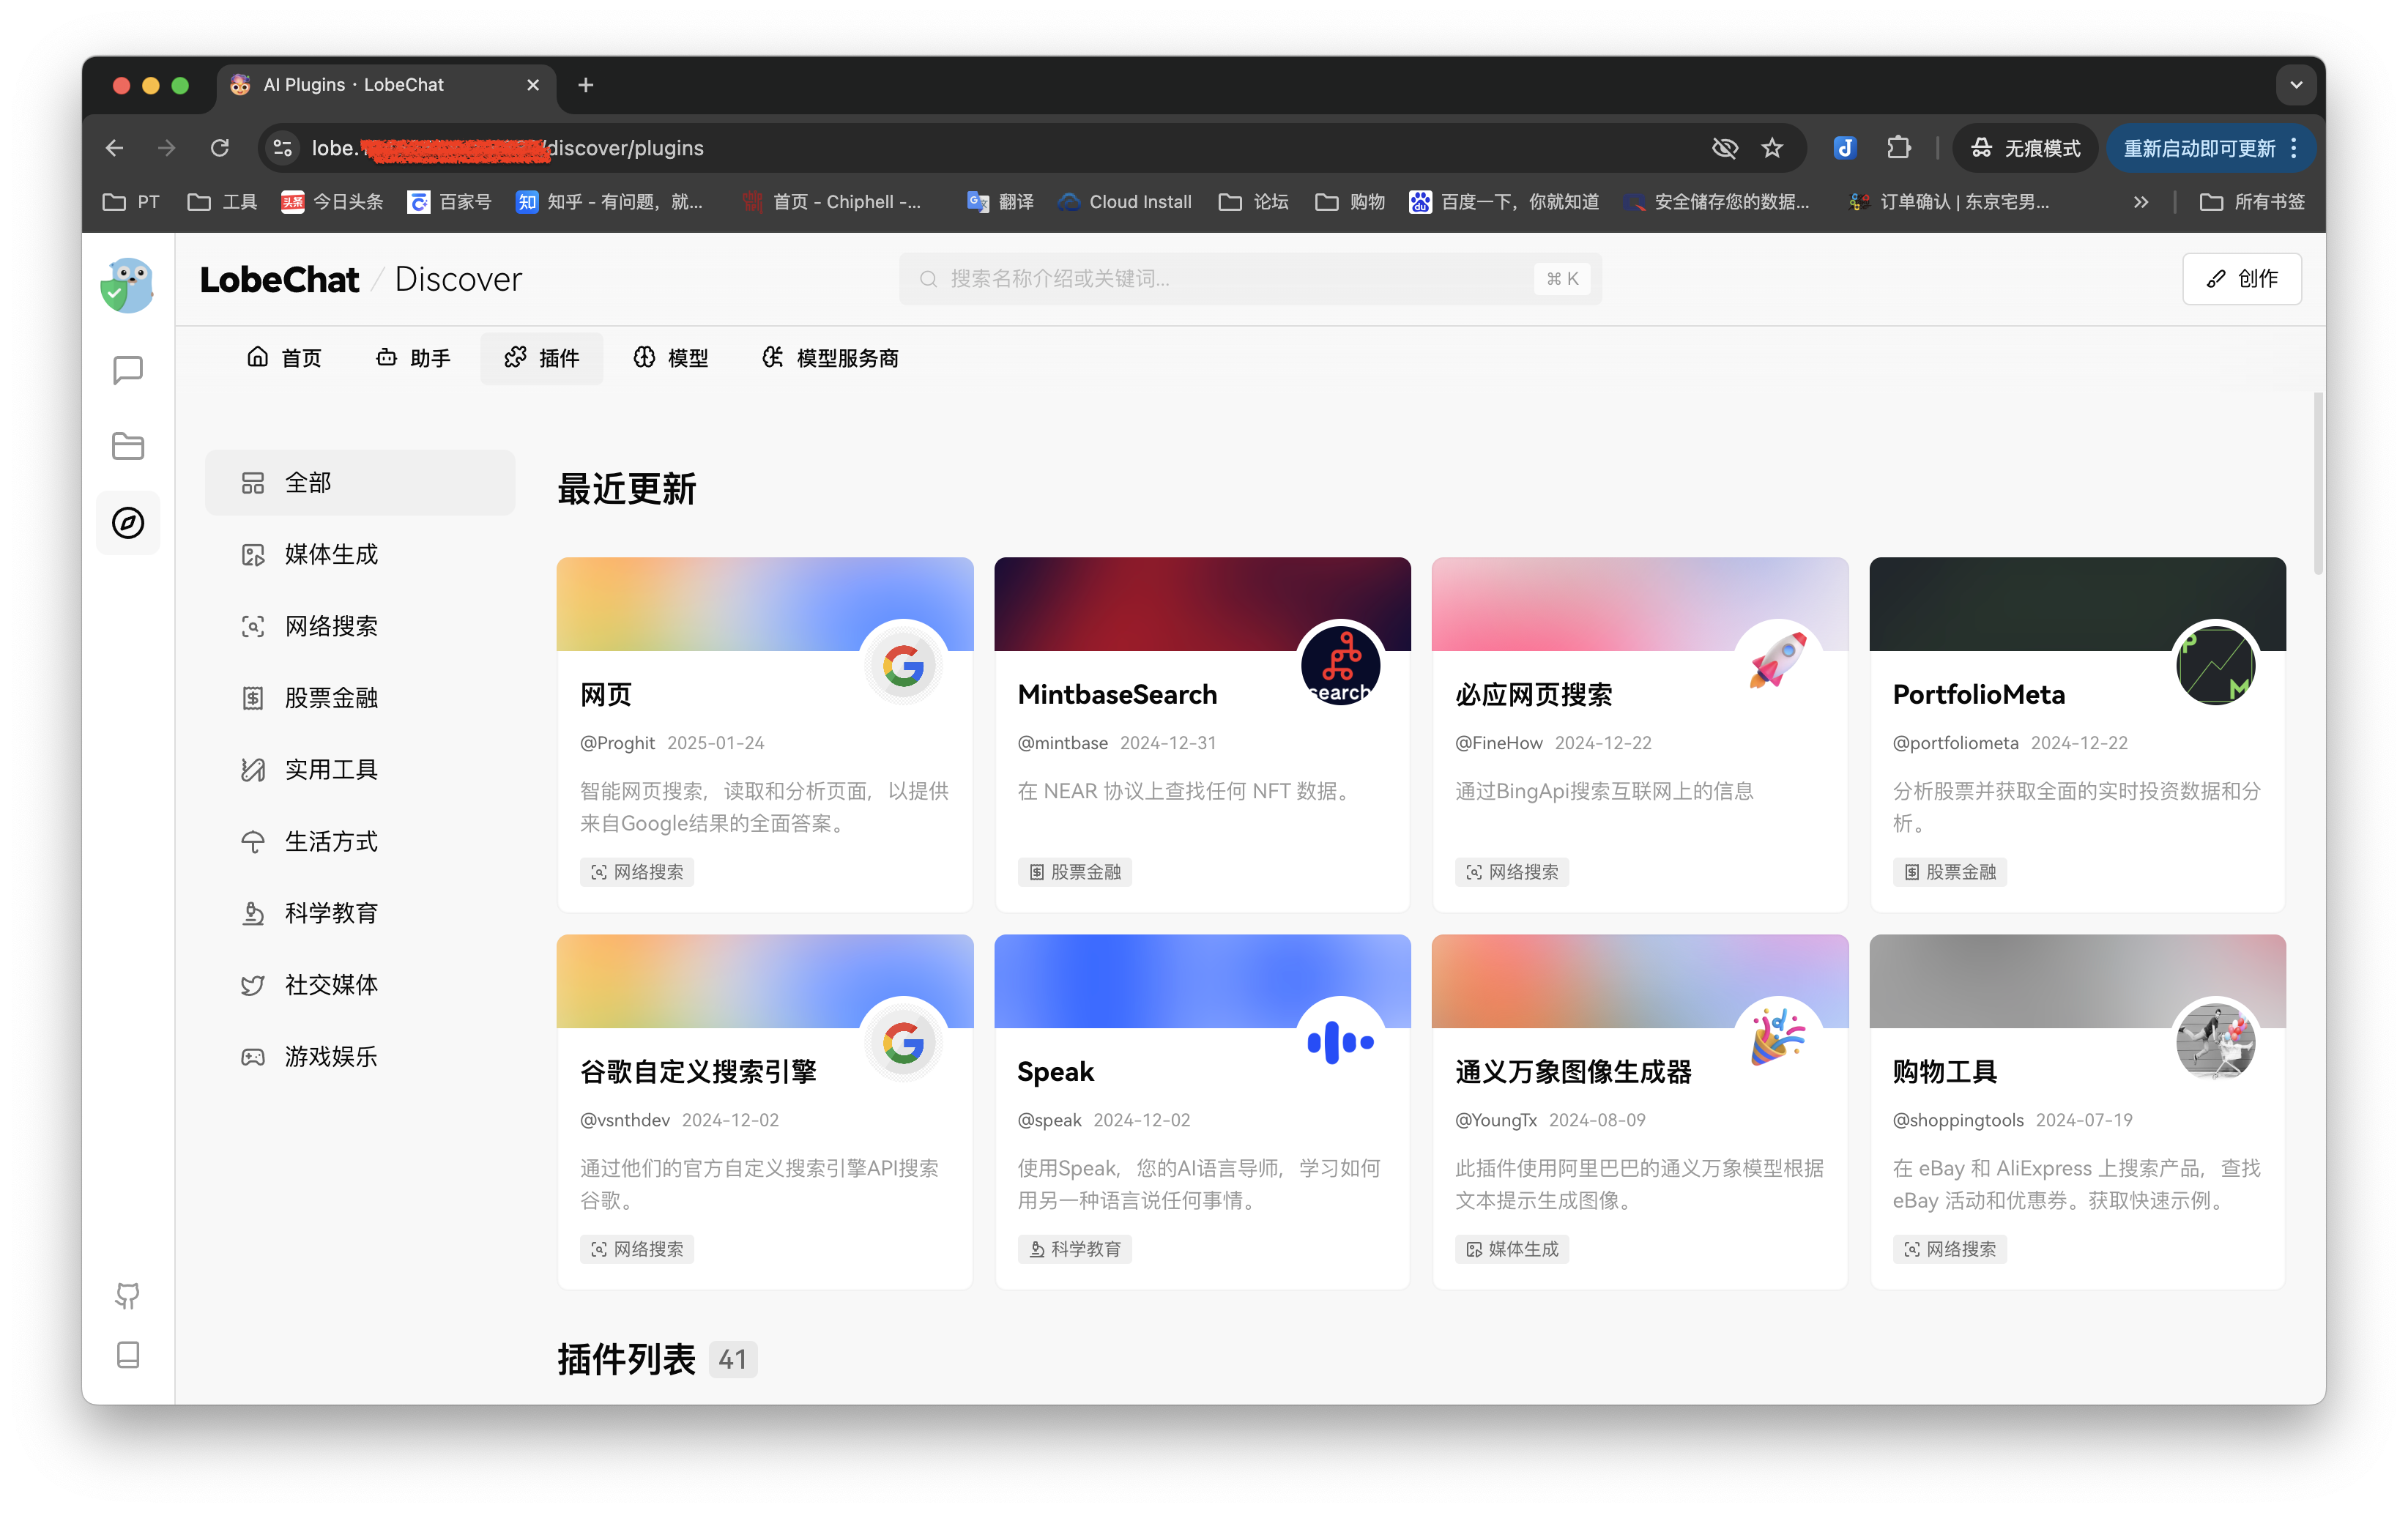2408x1513 pixels.
Task: Click the Google icon on 网页 card
Action: click(903, 665)
